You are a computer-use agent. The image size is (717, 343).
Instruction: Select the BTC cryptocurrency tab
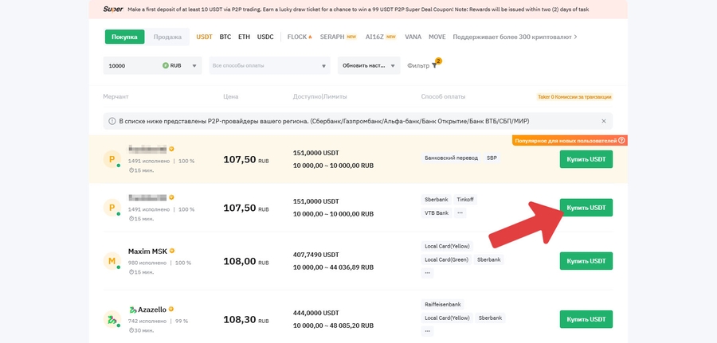225,37
